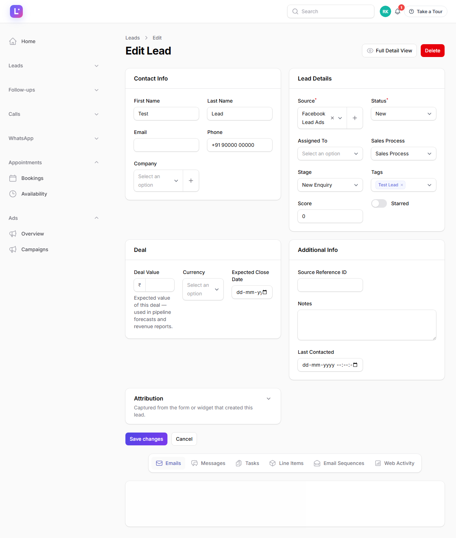Open the notifications bell
This screenshot has width=456, height=538.
398,11
